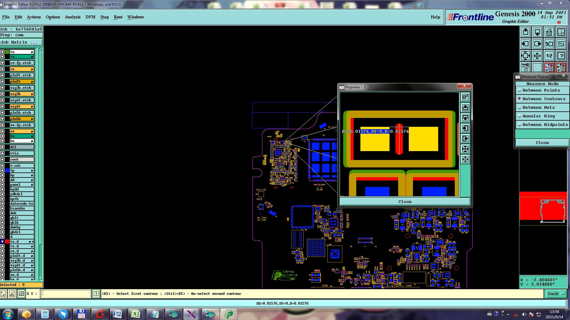570x320 pixels.
Task: Select the Between Points measure mode
Action: point(541,90)
